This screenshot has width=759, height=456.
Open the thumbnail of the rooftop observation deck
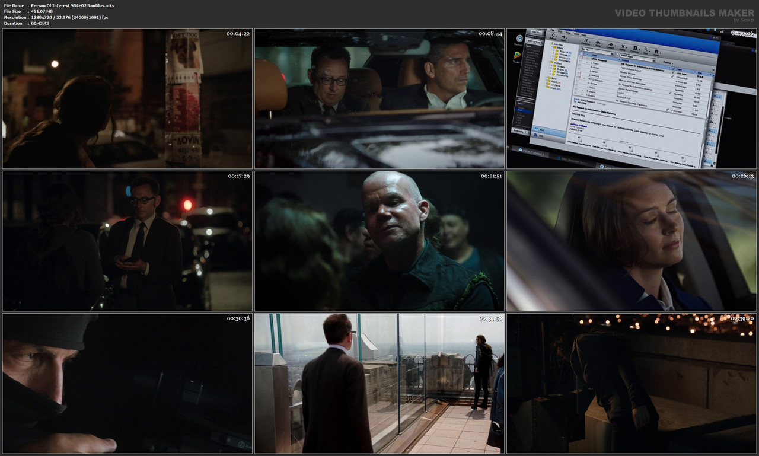[x=379, y=384]
